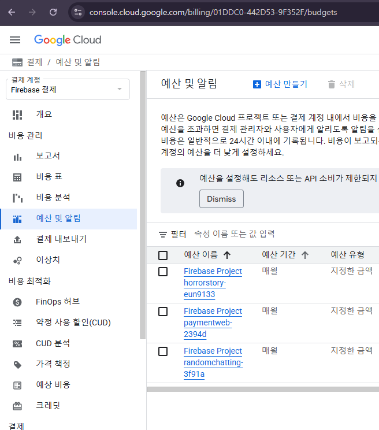Click the 약정 사용 할인(CUD) list icon
Screen dimensions: 379x430
(17, 322)
